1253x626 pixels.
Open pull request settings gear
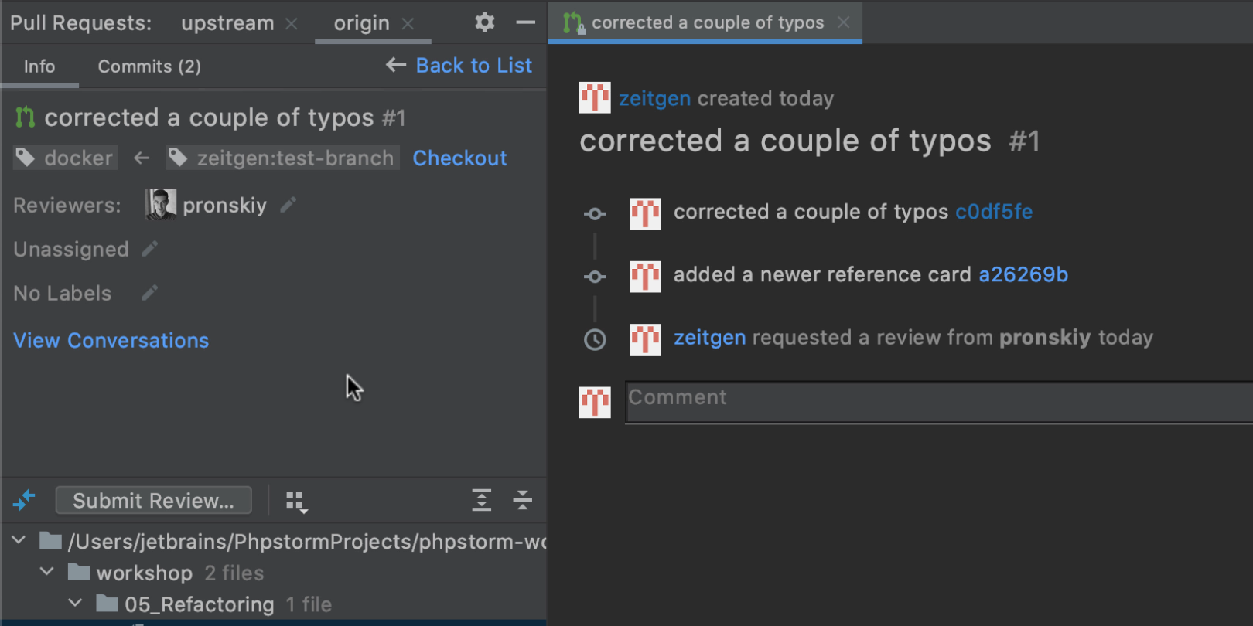click(x=484, y=22)
